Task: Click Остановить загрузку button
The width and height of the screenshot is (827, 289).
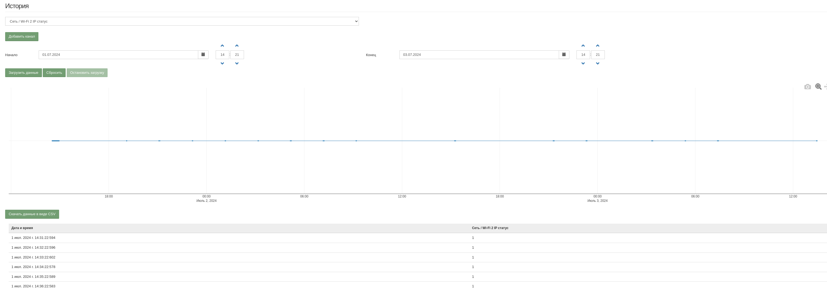Action: pyautogui.click(x=87, y=72)
